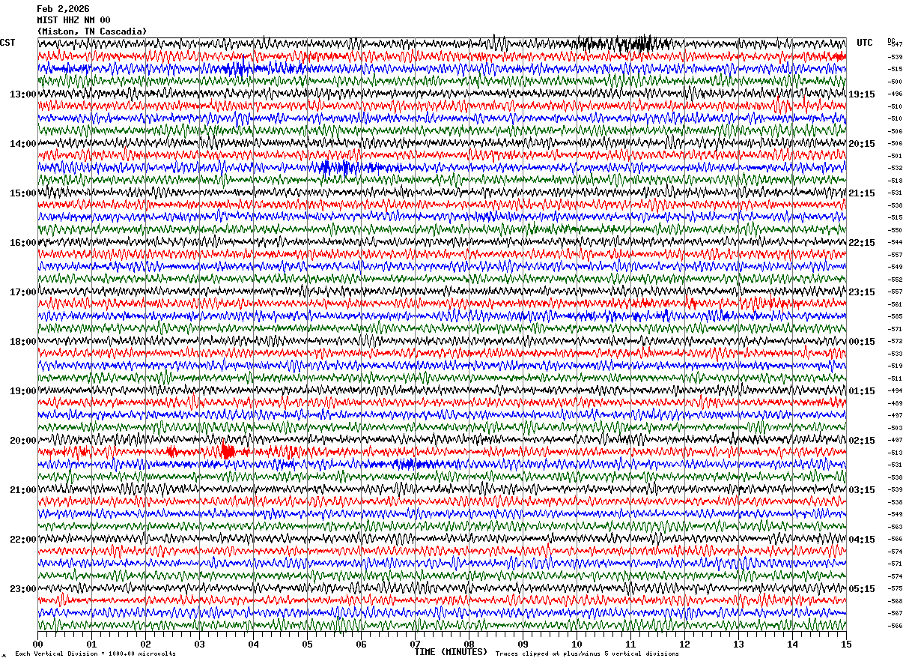Click the 19:15 UTC time label

coord(862,94)
